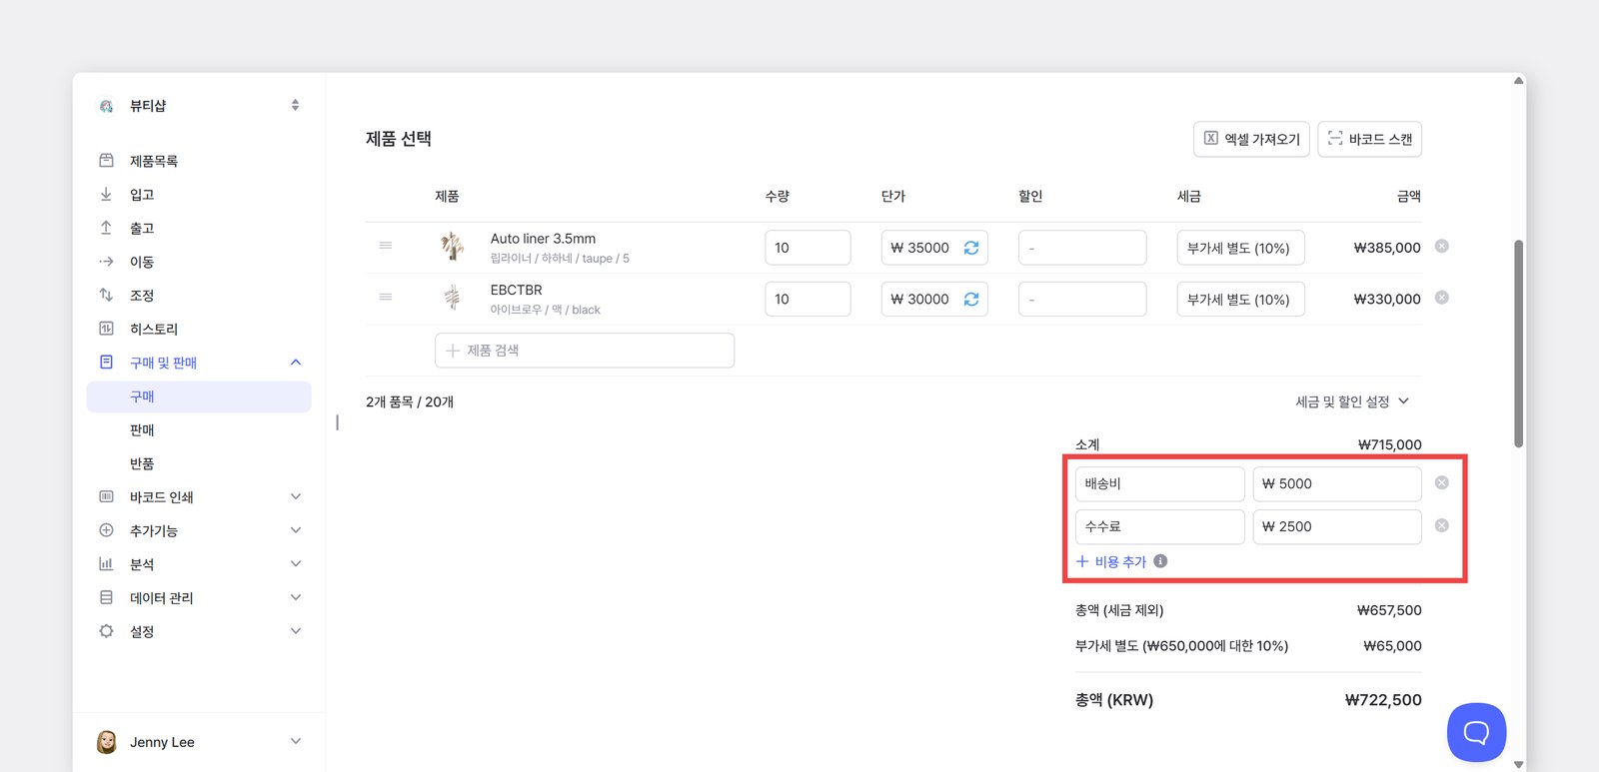Click the 분석 bar chart icon
This screenshot has height=772, width=1599.
106,564
